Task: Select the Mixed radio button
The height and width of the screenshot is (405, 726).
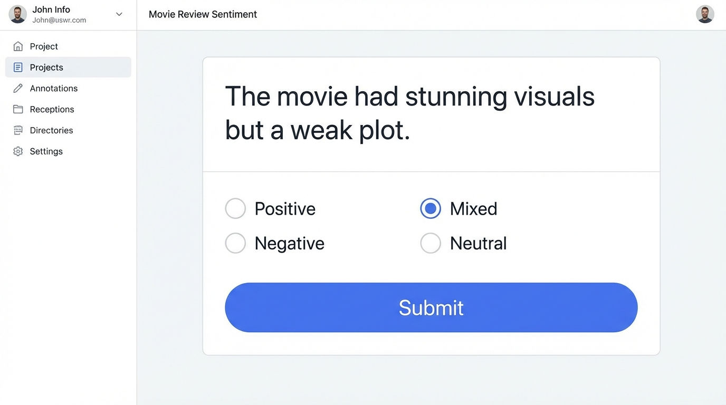Action: pyautogui.click(x=431, y=209)
